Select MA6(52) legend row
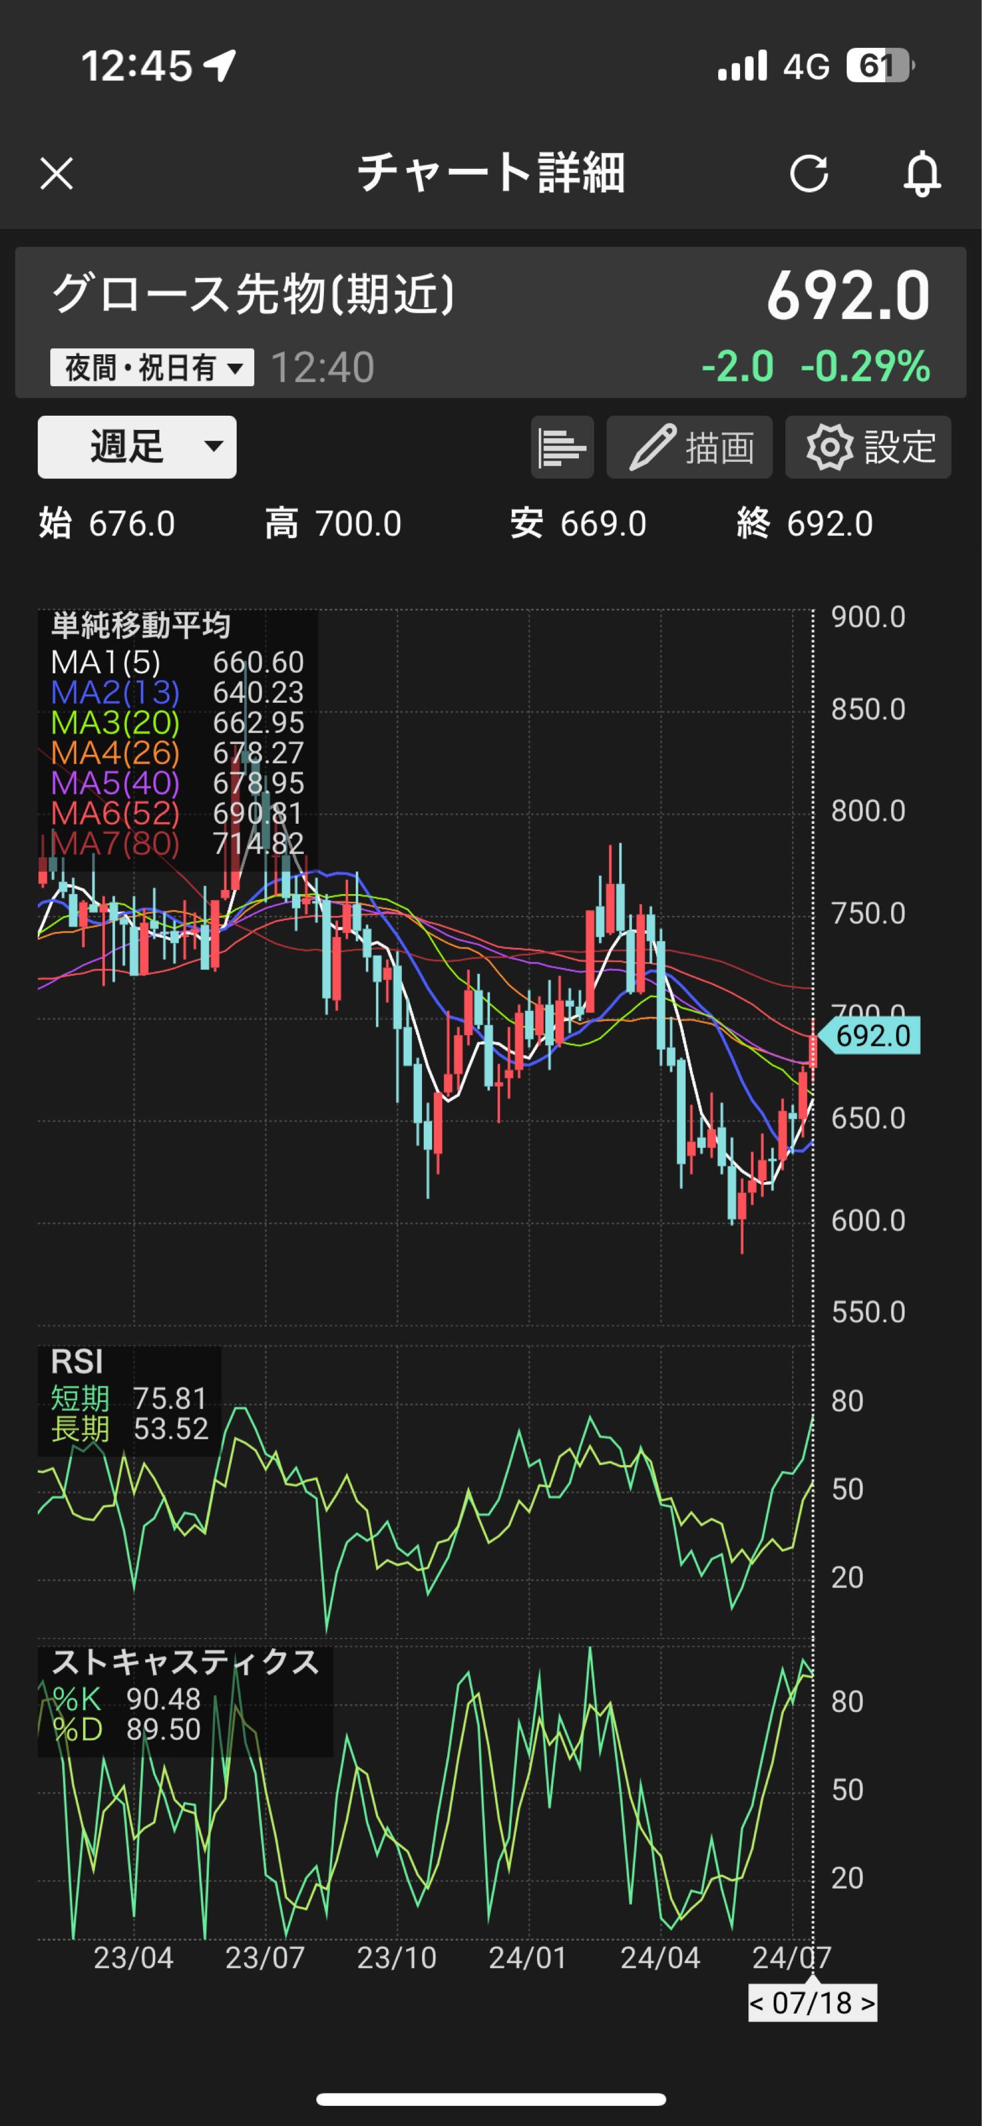This screenshot has height=2126, width=982. [x=177, y=813]
